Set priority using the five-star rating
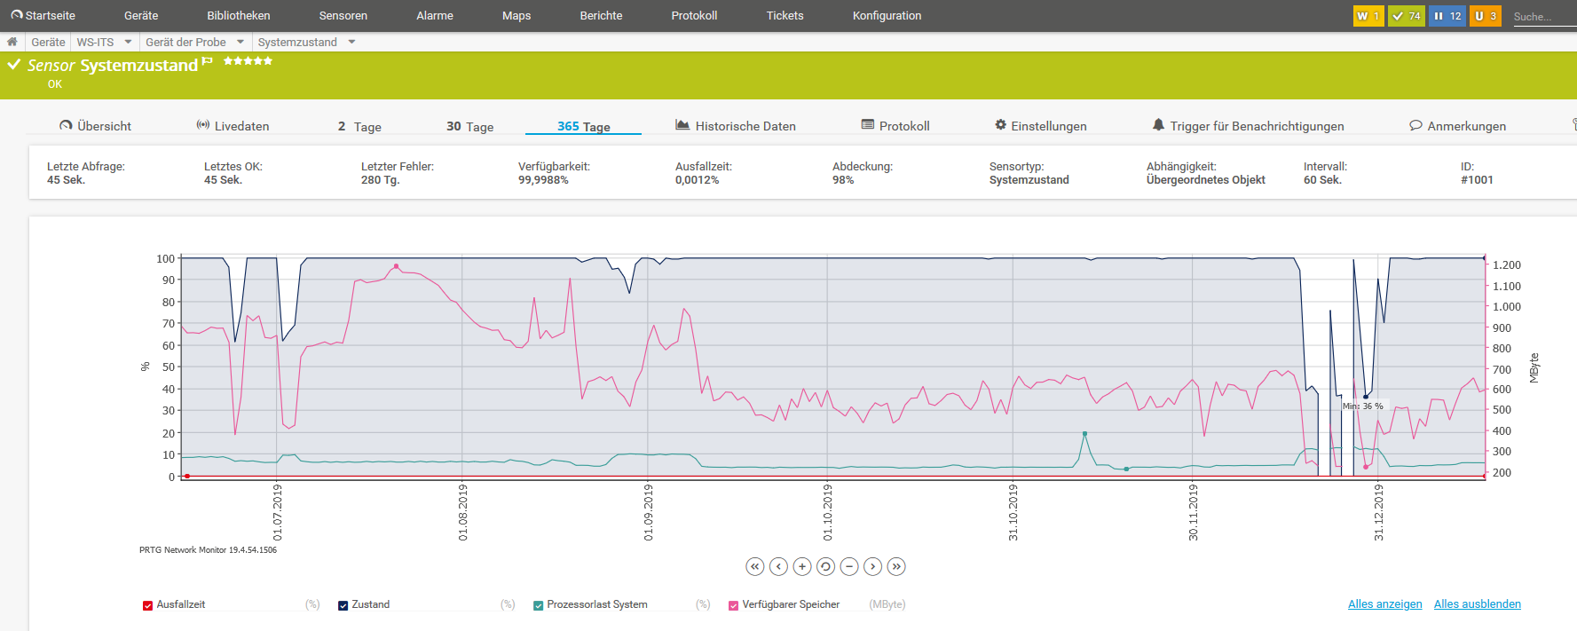This screenshot has width=1577, height=631. tap(248, 61)
